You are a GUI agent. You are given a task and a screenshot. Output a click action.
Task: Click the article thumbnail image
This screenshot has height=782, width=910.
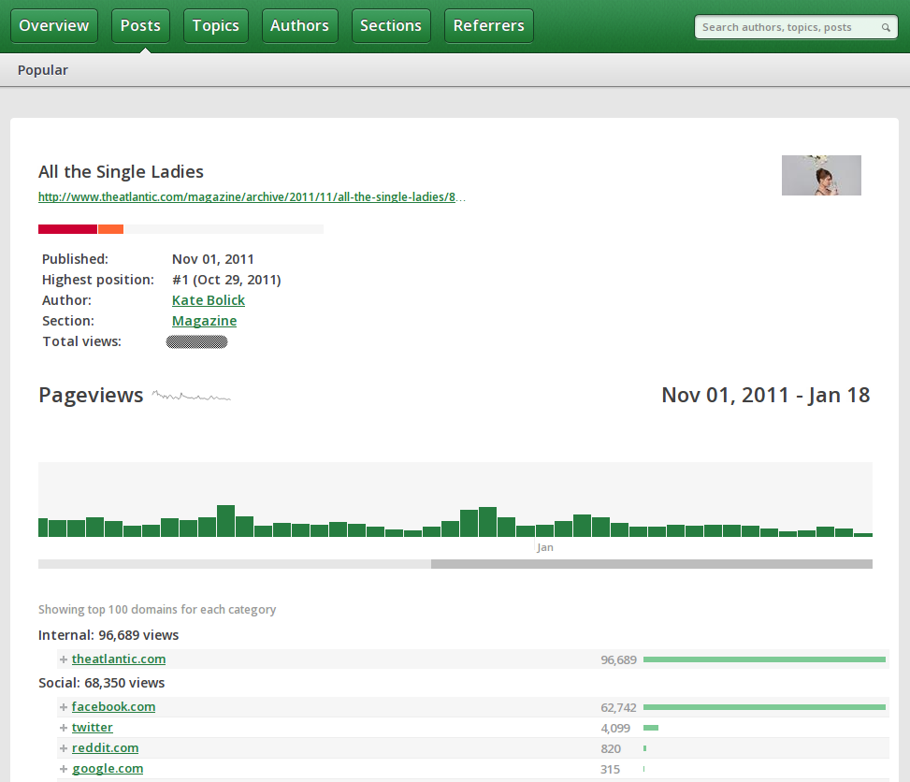821,175
